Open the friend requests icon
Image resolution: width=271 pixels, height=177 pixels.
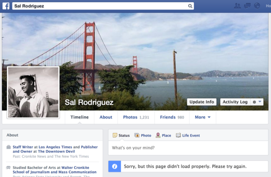coord(237,6)
